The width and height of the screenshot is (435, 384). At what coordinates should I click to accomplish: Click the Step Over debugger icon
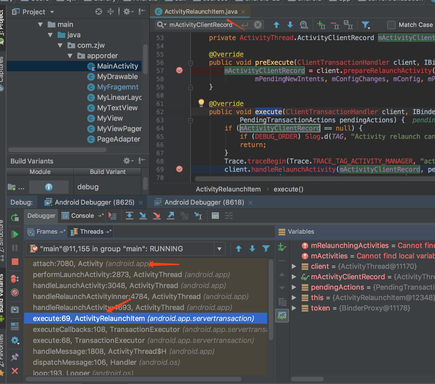tap(129, 216)
